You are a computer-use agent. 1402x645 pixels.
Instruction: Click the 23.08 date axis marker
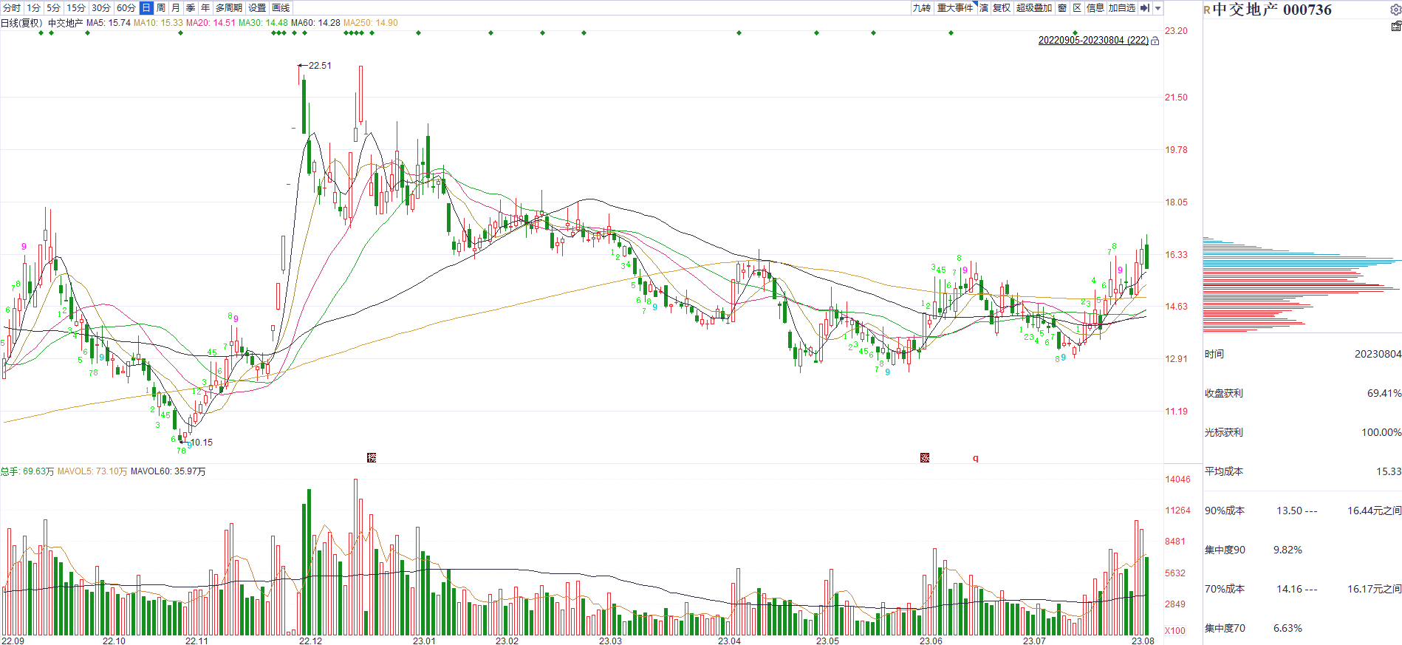(1143, 641)
